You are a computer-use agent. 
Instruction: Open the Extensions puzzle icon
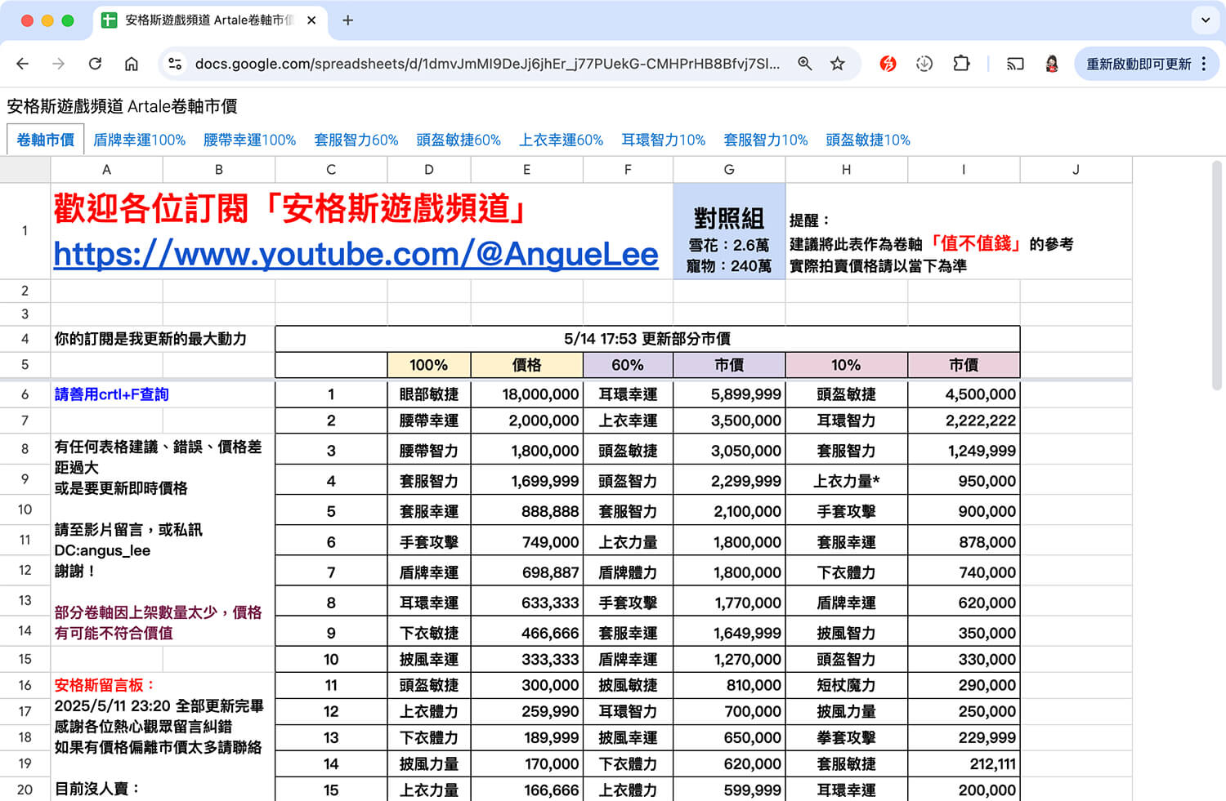[x=961, y=64]
